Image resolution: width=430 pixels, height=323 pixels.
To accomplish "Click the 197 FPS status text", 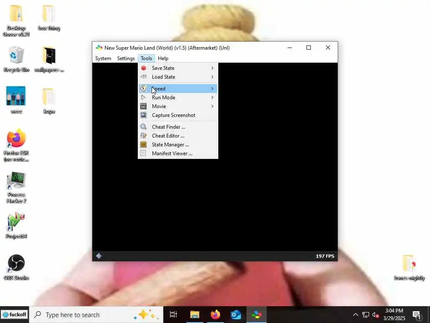I will click(325, 256).
